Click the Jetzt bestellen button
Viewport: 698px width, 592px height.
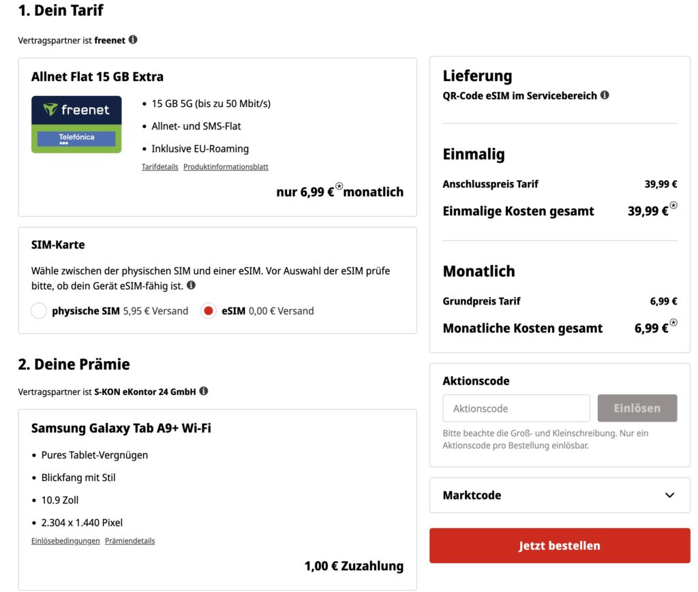[x=560, y=545]
